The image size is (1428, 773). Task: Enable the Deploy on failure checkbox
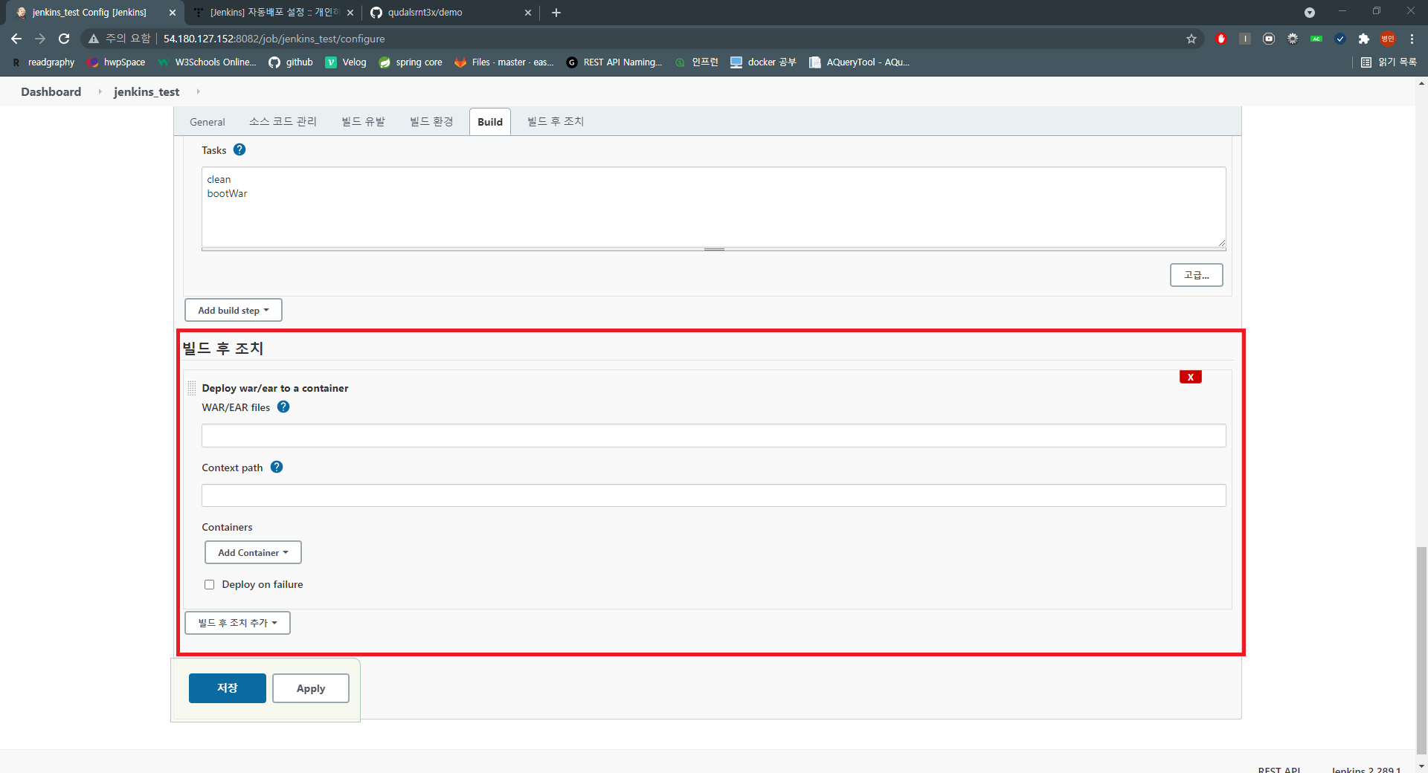tap(209, 584)
